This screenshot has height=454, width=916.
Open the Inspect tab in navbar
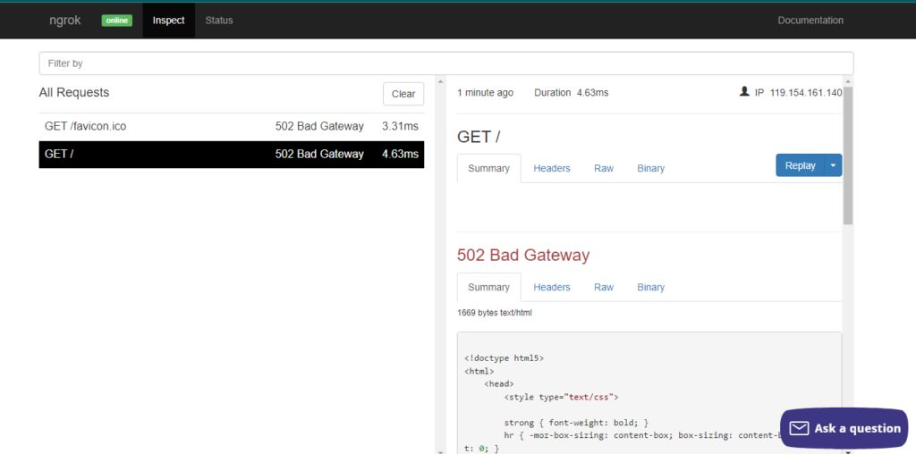click(169, 21)
